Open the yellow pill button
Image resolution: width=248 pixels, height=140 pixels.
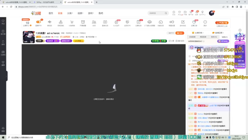coord(79,41)
